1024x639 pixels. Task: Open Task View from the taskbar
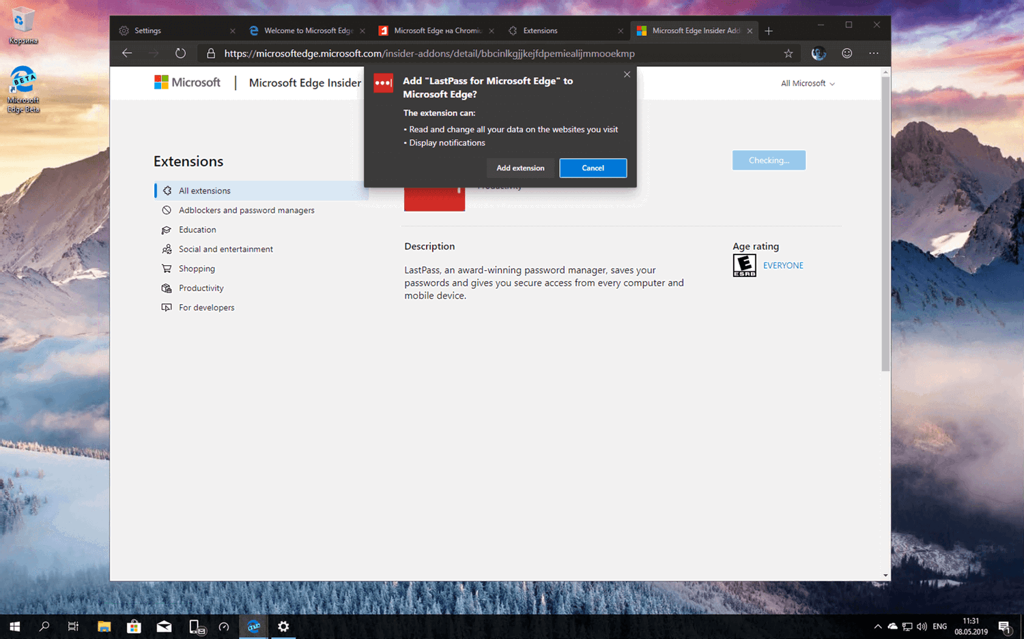[73, 626]
